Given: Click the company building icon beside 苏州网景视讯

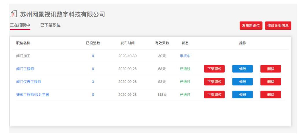Looking at the screenshot, I should click(14, 14).
